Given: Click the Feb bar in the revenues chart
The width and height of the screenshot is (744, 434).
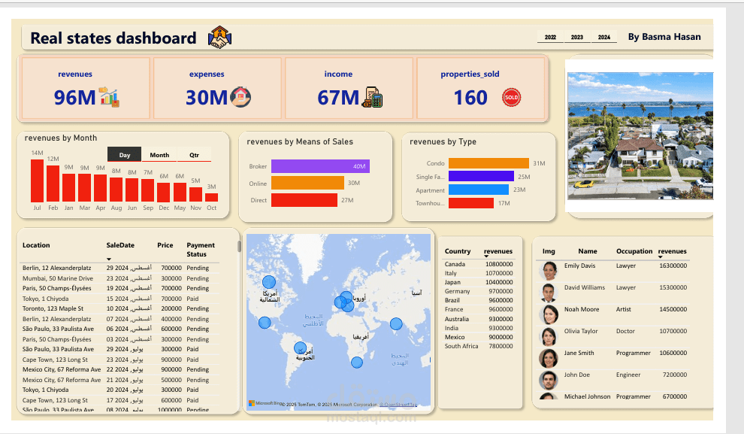Looking at the screenshot, I should 53,184.
